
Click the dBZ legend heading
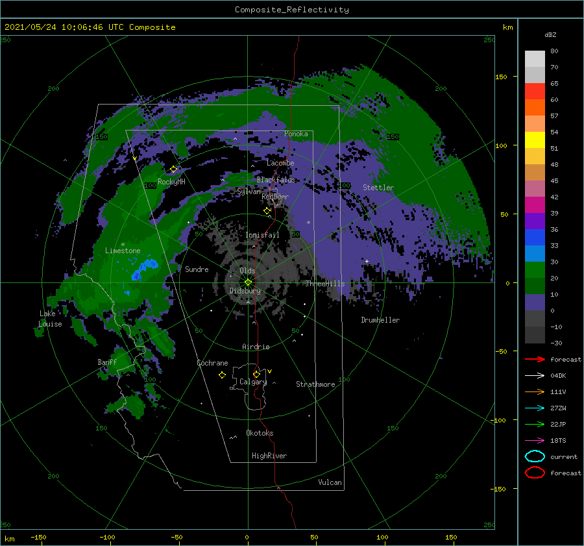pyautogui.click(x=550, y=35)
